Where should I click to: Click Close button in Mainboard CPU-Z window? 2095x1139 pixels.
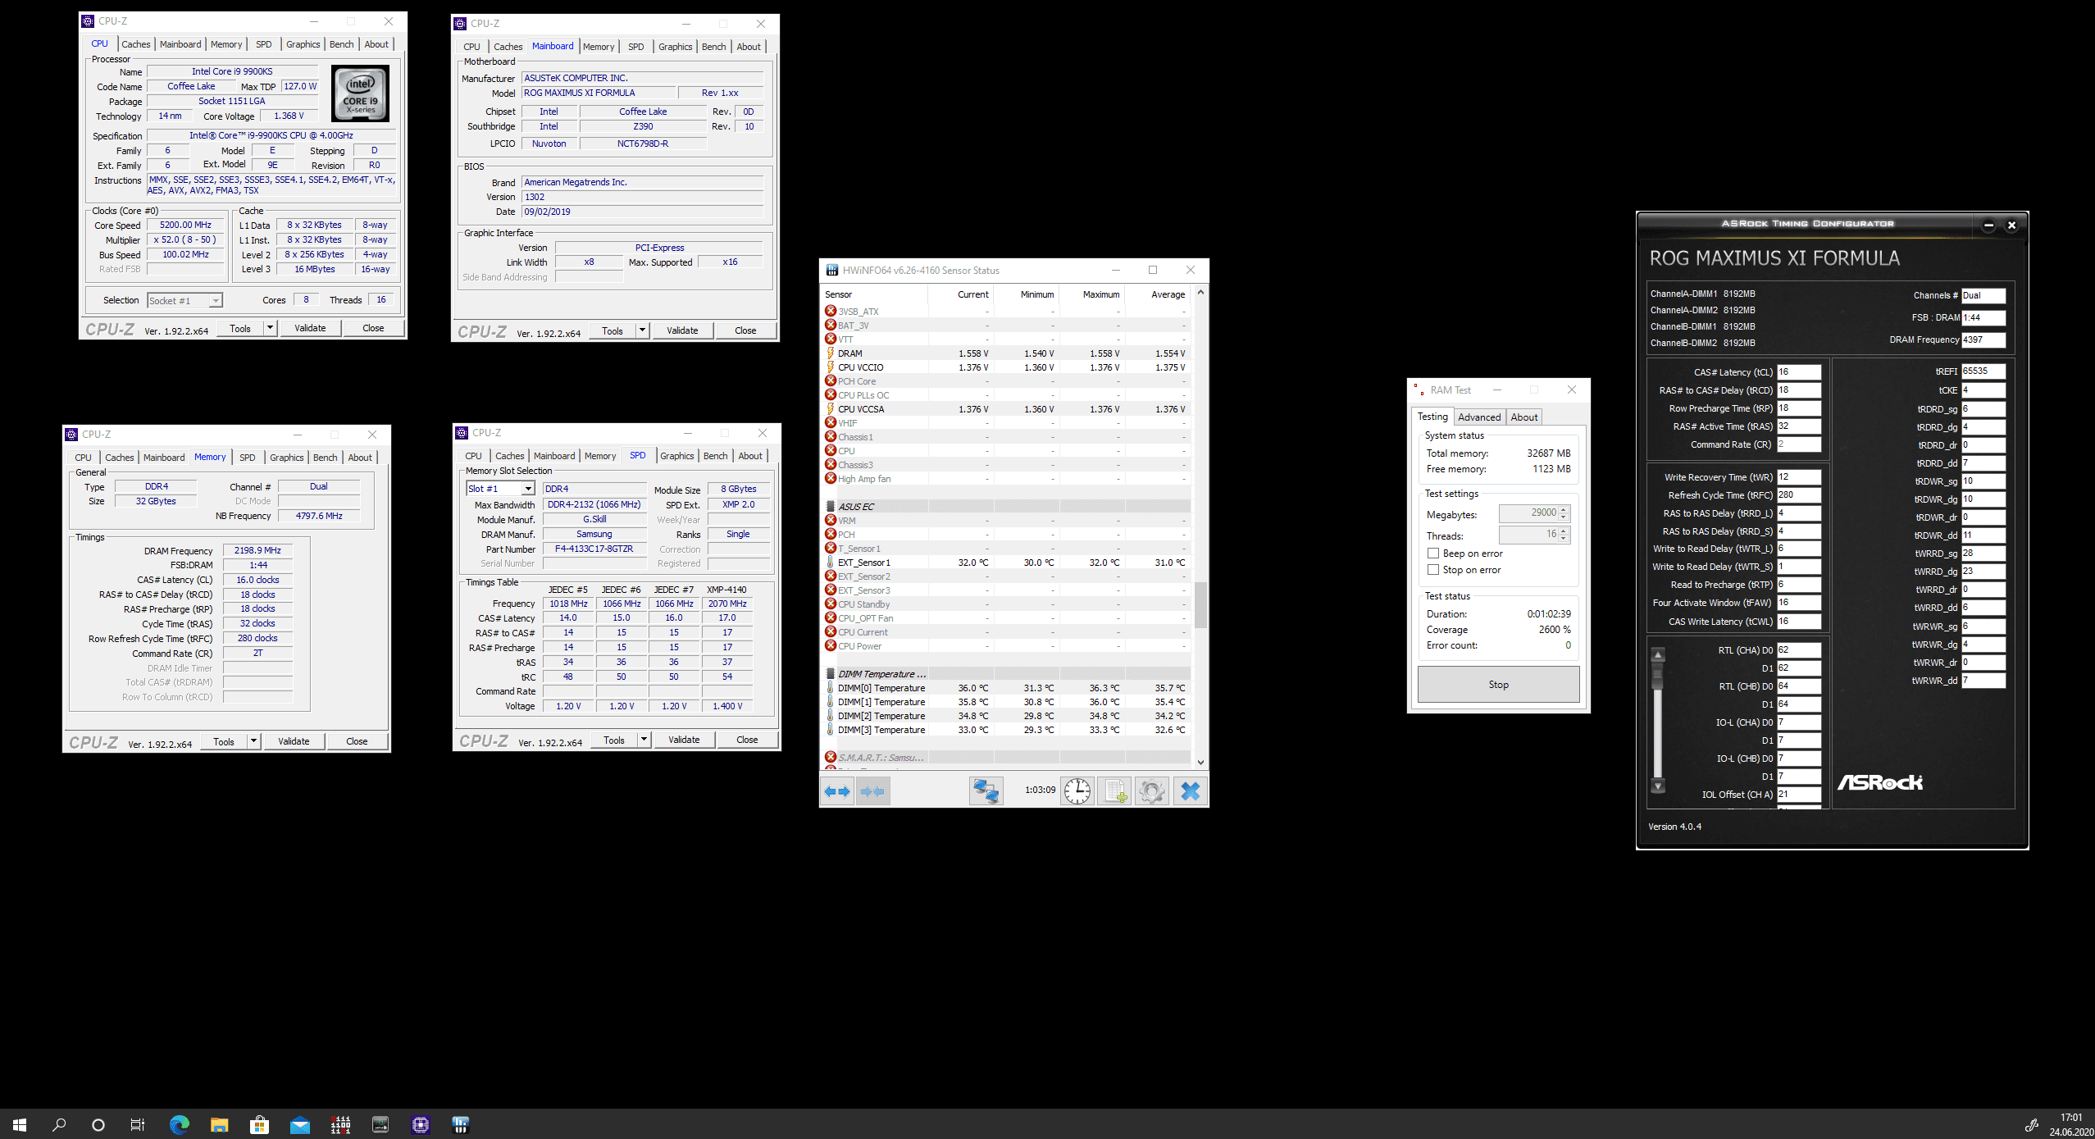tap(745, 330)
